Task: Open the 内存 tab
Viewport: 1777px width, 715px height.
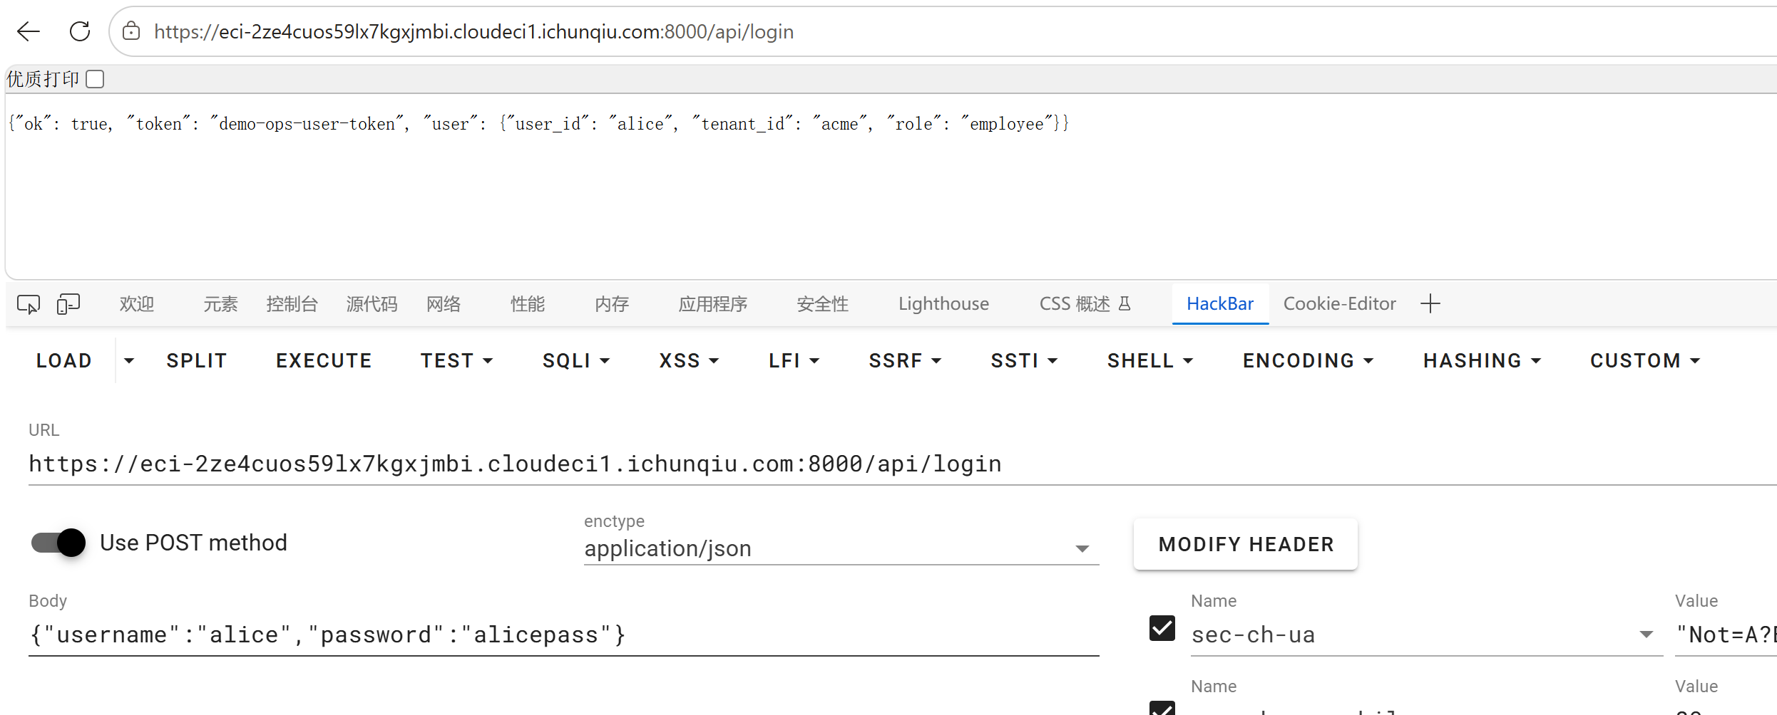Action: pyautogui.click(x=612, y=304)
